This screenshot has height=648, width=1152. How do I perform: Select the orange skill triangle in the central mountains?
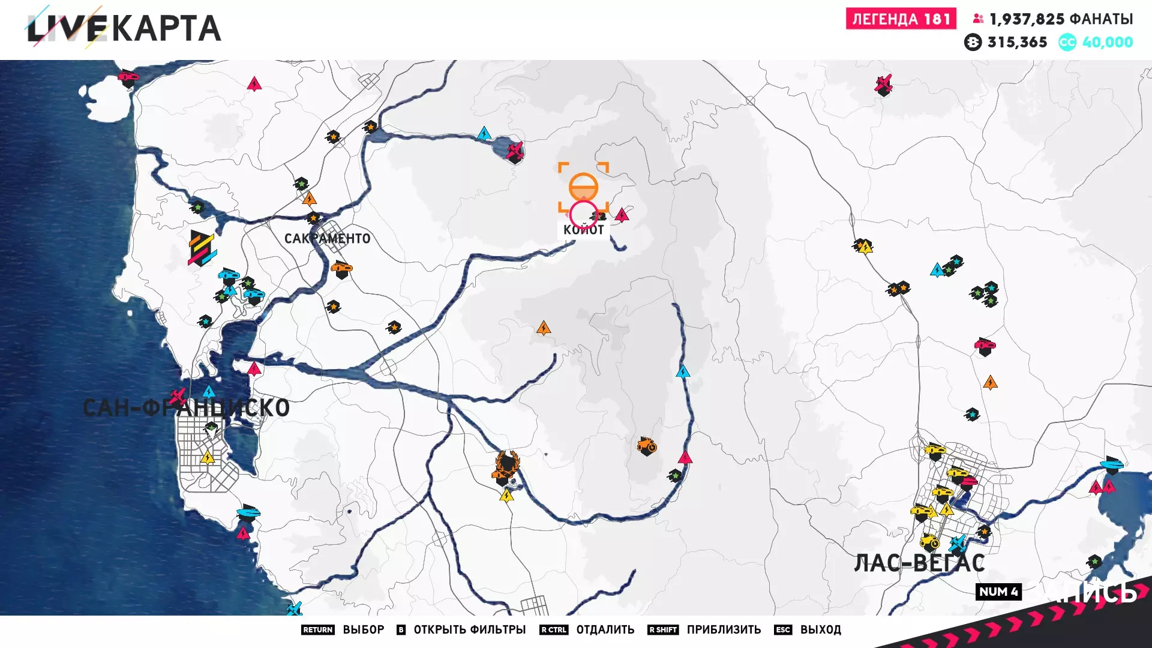point(544,328)
